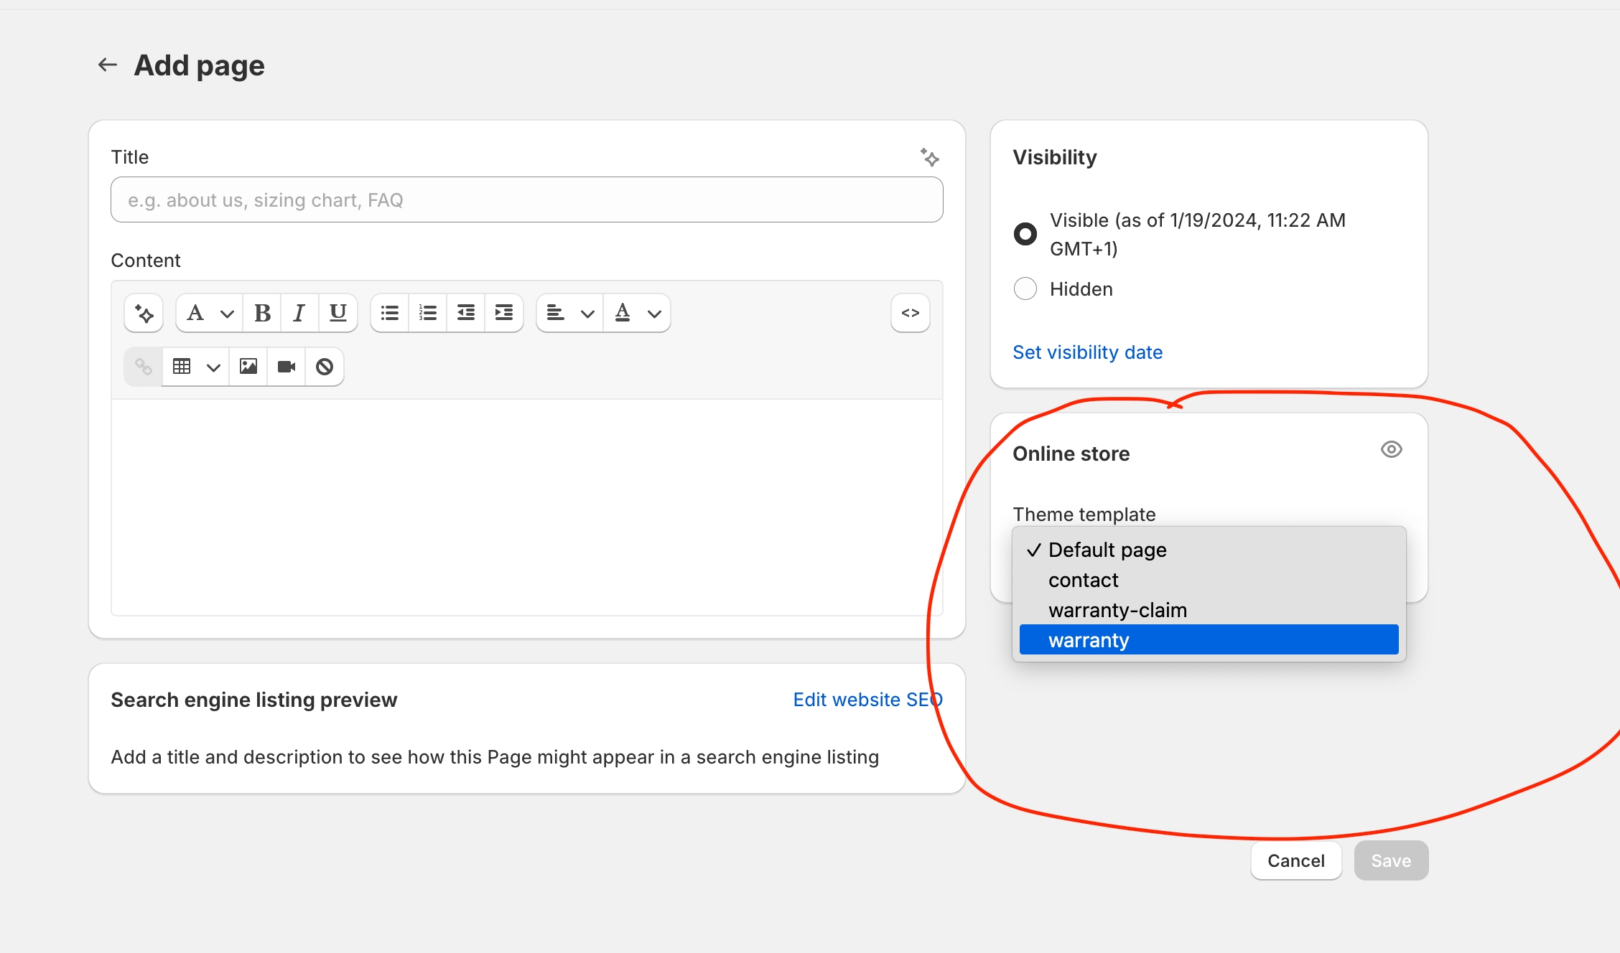Click the Set visibility date link
The width and height of the screenshot is (1620, 953).
[1087, 352]
